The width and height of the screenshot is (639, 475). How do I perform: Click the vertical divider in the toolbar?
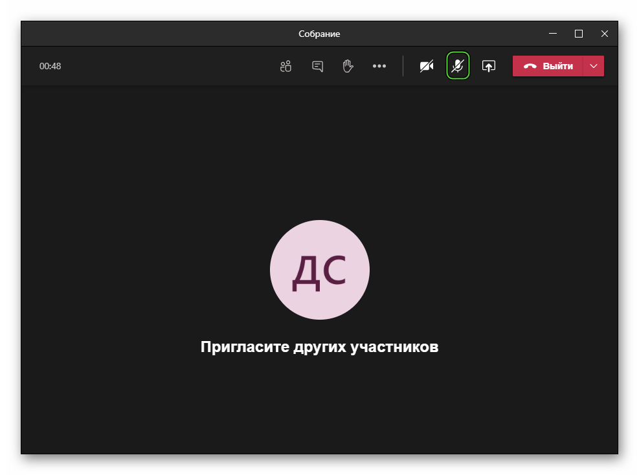[403, 66]
